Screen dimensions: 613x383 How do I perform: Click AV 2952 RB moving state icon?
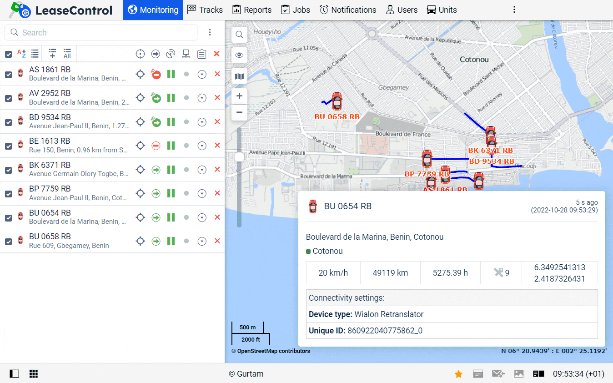tap(156, 98)
